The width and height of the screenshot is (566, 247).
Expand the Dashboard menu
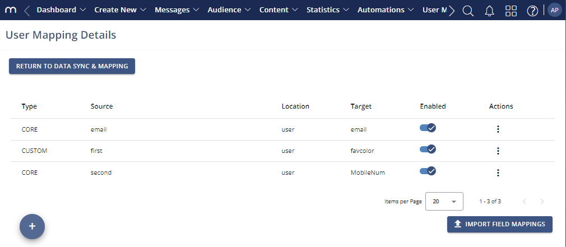click(x=62, y=10)
